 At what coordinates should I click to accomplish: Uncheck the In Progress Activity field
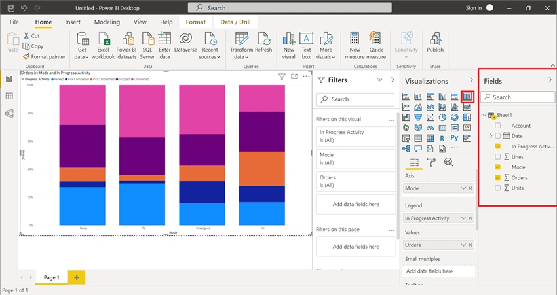(x=497, y=146)
